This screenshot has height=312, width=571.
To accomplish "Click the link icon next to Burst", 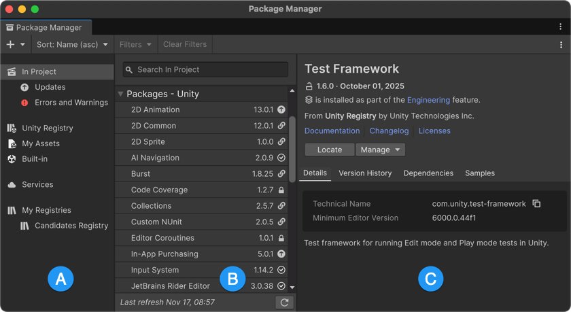I will tap(281, 174).
